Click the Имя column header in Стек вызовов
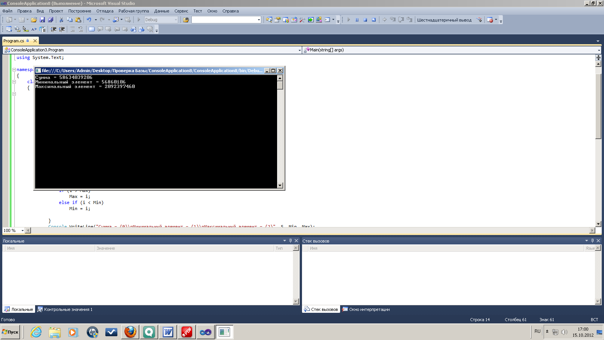This screenshot has height=340, width=604. point(446,248)
